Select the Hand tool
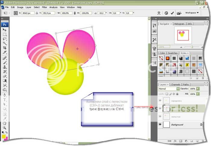This screenshot has height=146, width=211. coord(5,123)
